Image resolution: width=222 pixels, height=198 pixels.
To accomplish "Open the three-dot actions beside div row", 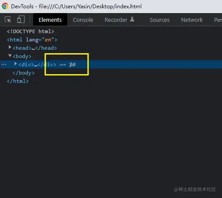I will [4, 65].
